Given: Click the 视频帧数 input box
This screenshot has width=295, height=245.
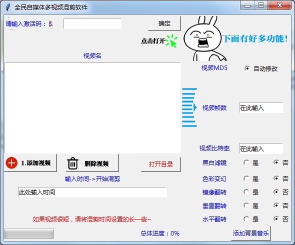Looking at the screenshot, I should pos(261,108).
